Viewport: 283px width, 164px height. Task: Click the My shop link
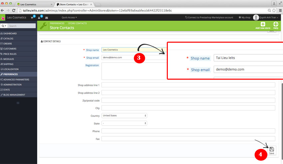[244, 17]
